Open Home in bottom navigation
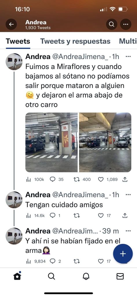The image size is (137, 297). coord(17,276)
